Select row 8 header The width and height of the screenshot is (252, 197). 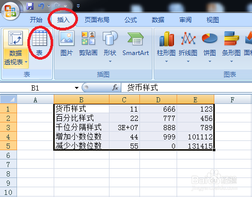click(x=8, y=174)
